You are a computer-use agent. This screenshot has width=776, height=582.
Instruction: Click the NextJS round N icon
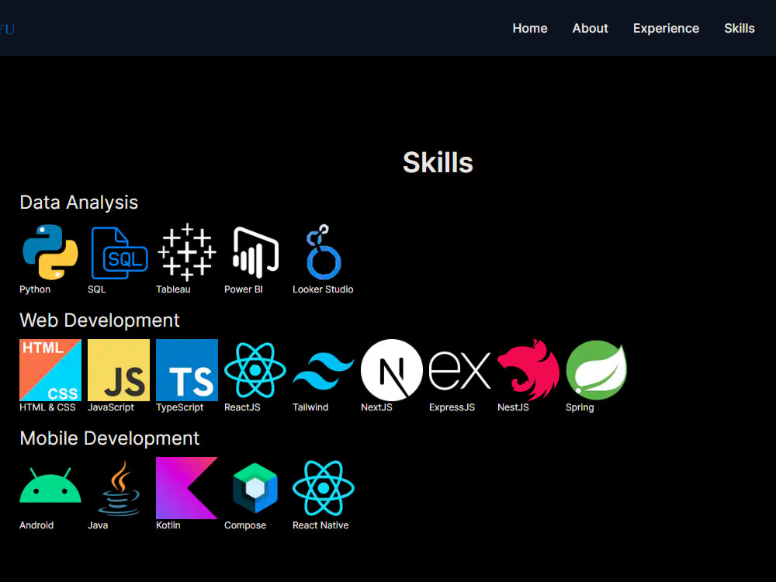tap(392, 370)
